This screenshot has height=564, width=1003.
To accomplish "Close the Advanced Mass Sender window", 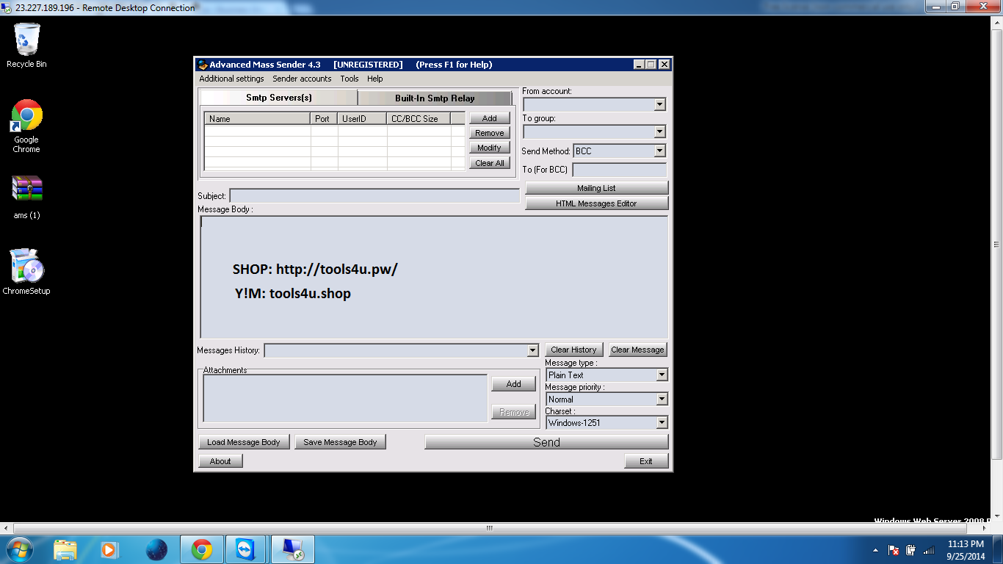I will [664, 65].
